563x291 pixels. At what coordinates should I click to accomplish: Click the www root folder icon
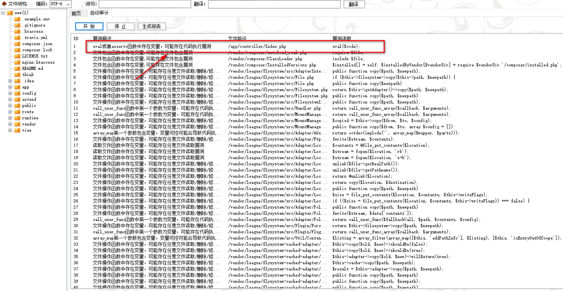point(10,13)
